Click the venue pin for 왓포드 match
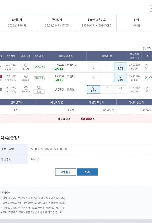 tap(147, 67)
